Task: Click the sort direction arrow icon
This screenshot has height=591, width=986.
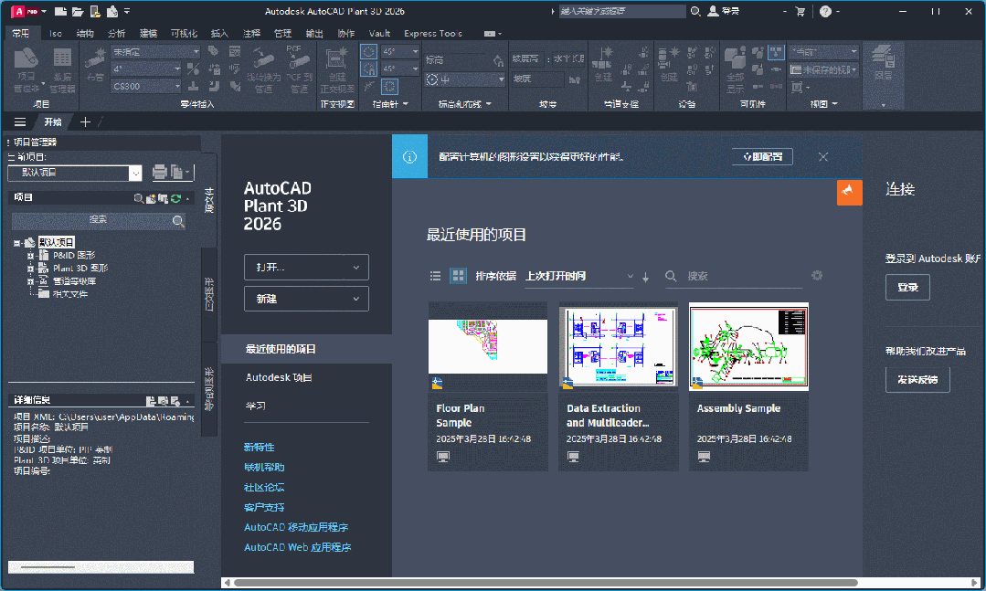Action: (645, 277)
